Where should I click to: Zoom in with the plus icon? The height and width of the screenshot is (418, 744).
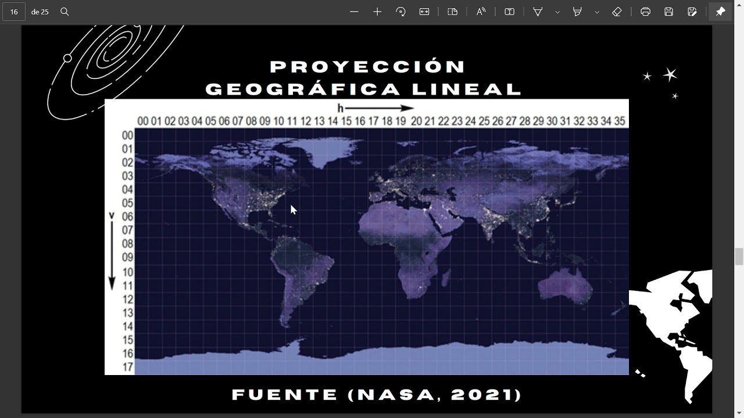point(377,12)
